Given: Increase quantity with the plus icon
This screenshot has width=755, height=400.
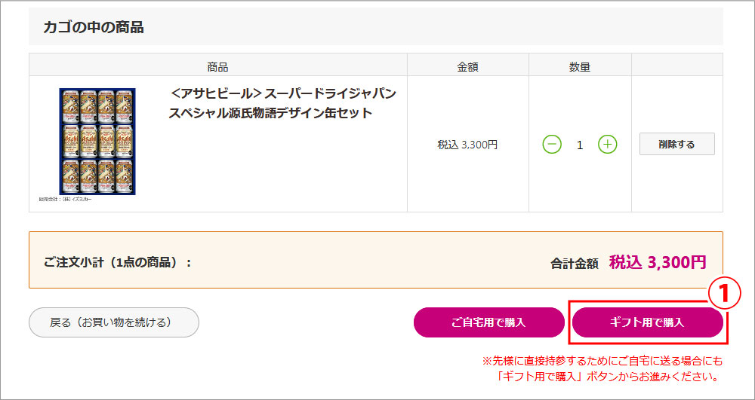Looking at the screenshot, I should point(608,144).
